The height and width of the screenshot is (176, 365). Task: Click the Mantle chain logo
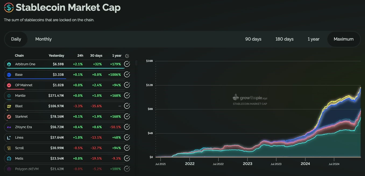tap(9, 96)
